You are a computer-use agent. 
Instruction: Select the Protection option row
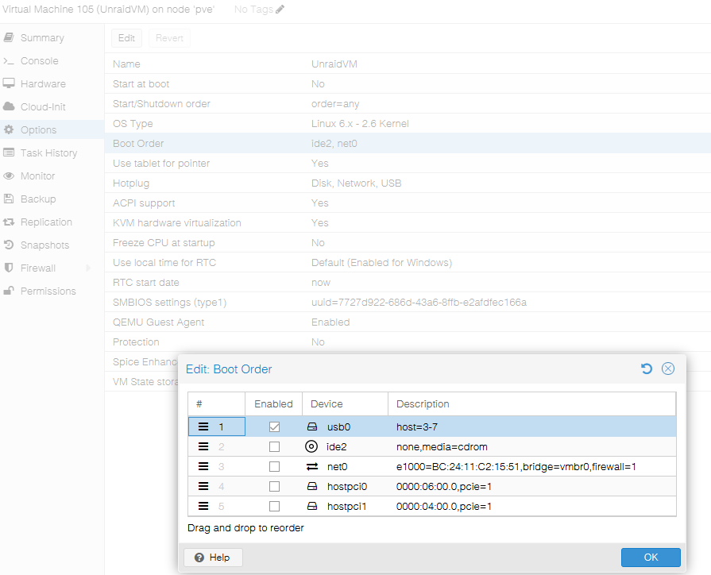408,342
